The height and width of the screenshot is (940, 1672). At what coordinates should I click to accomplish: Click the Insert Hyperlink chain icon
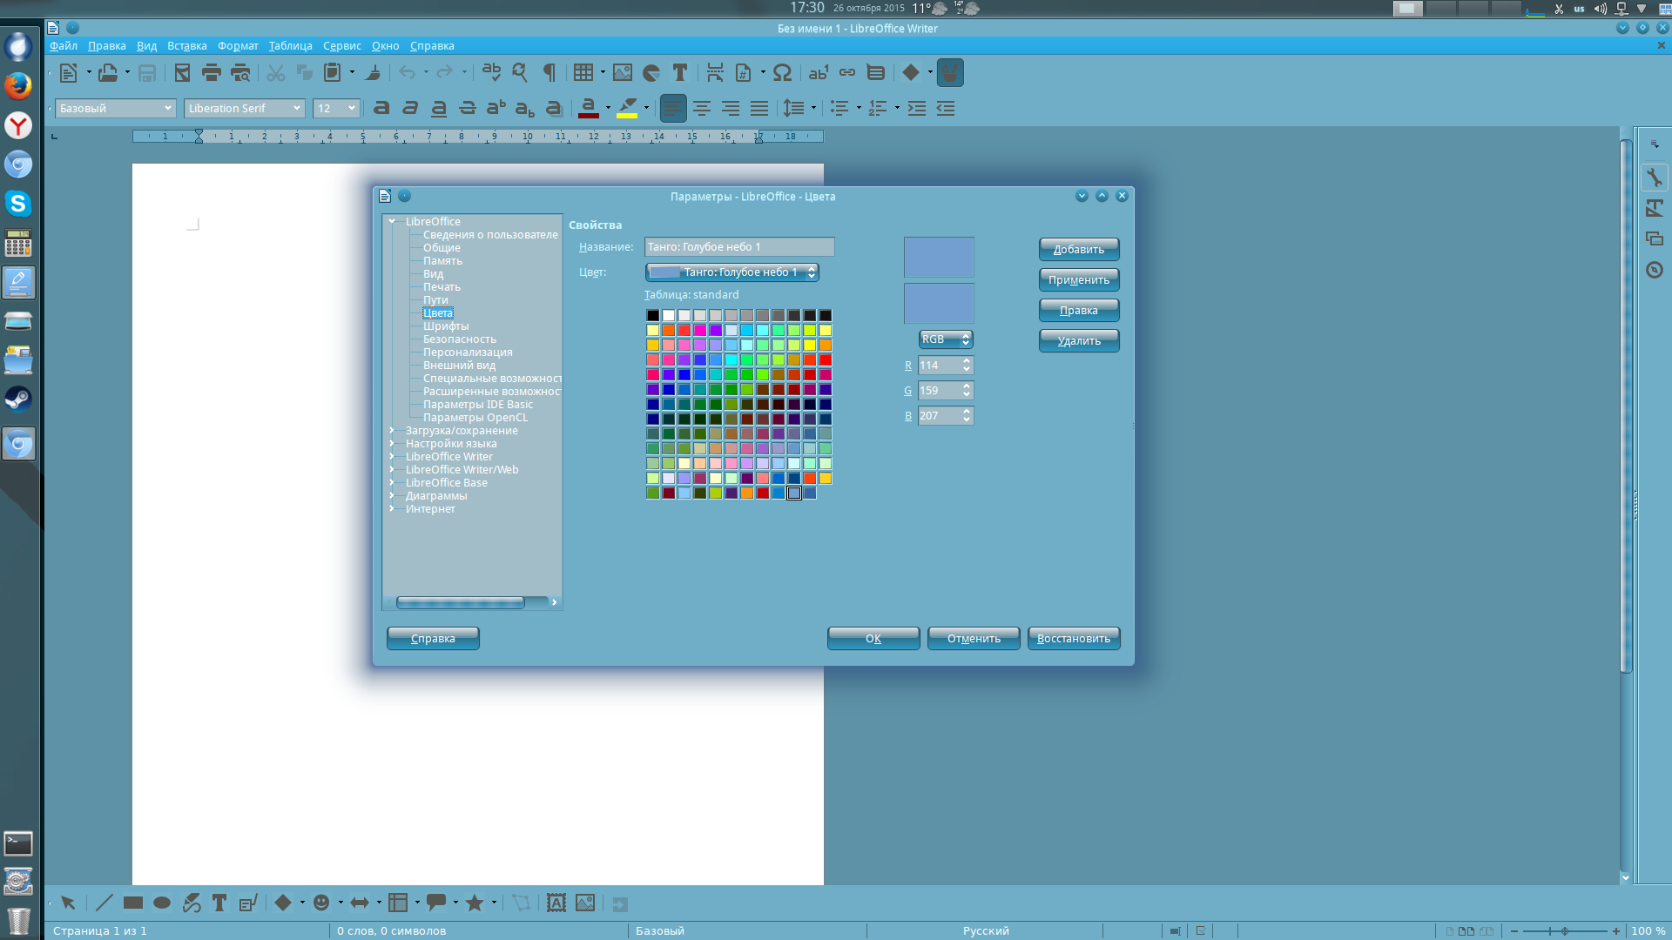pyautogui.click(x=847, y=73)
